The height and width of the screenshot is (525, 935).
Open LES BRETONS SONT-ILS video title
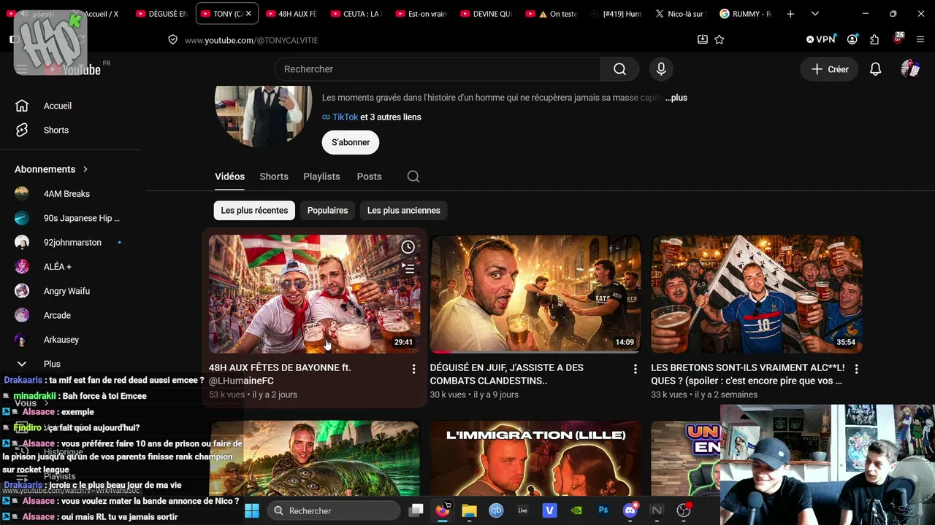747,374
